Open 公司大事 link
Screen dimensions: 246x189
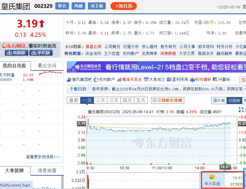[x=187, y=47]
